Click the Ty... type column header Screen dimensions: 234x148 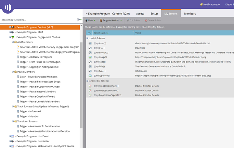89,33
